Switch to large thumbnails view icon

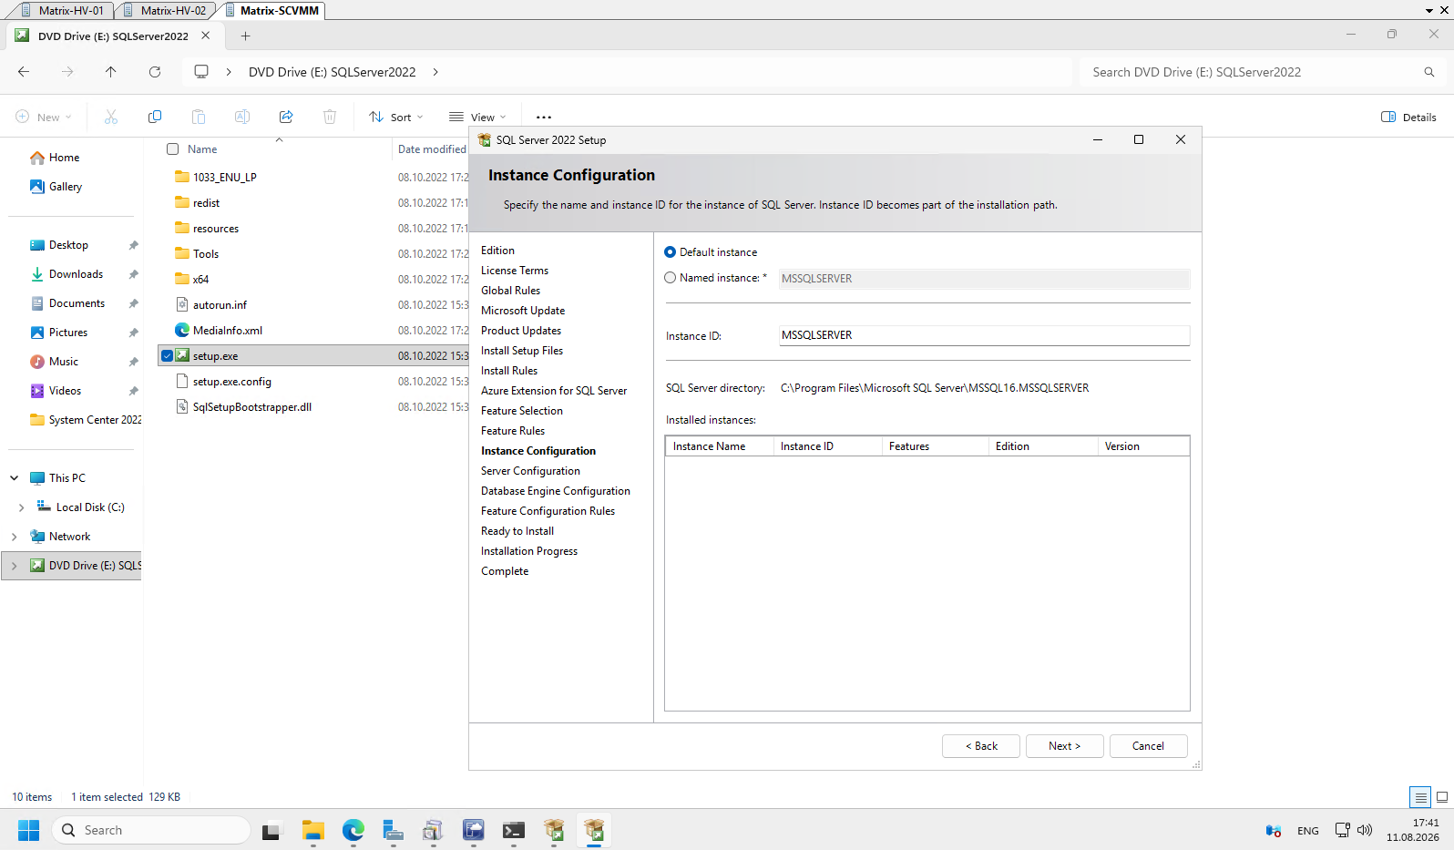click(1442, 797)
